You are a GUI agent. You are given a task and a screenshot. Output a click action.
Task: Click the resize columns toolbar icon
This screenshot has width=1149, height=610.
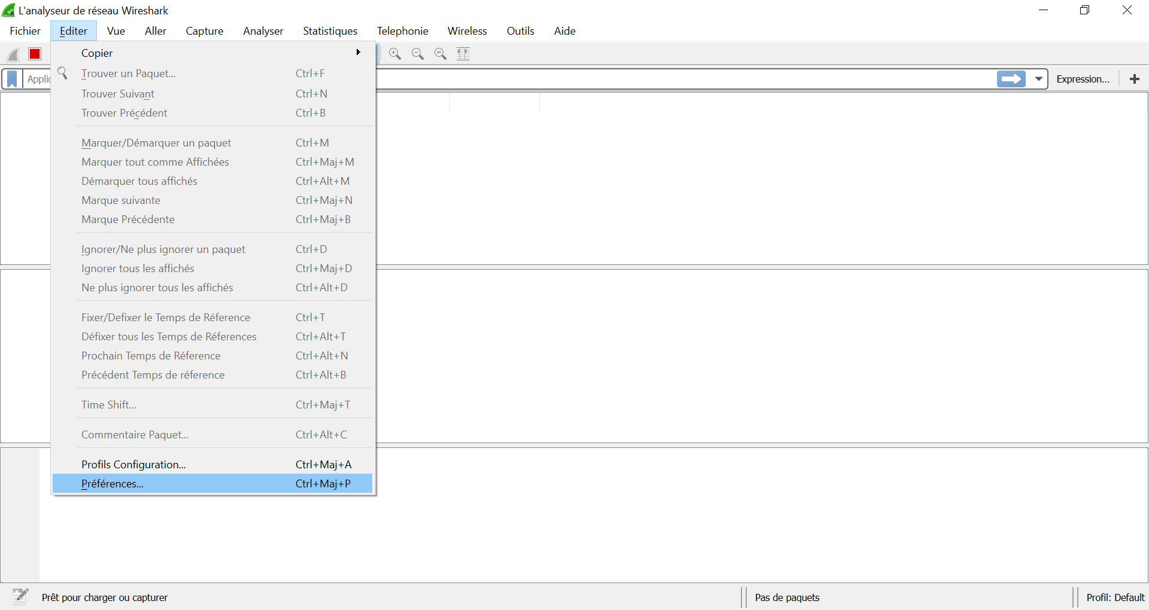point(463,54)
